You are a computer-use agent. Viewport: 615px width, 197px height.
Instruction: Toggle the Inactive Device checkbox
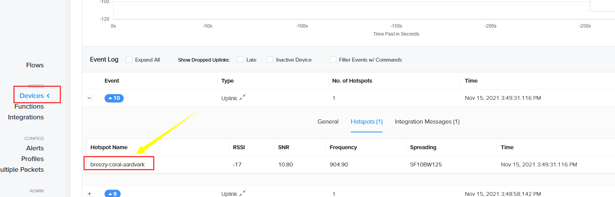(x=270, y=59)
